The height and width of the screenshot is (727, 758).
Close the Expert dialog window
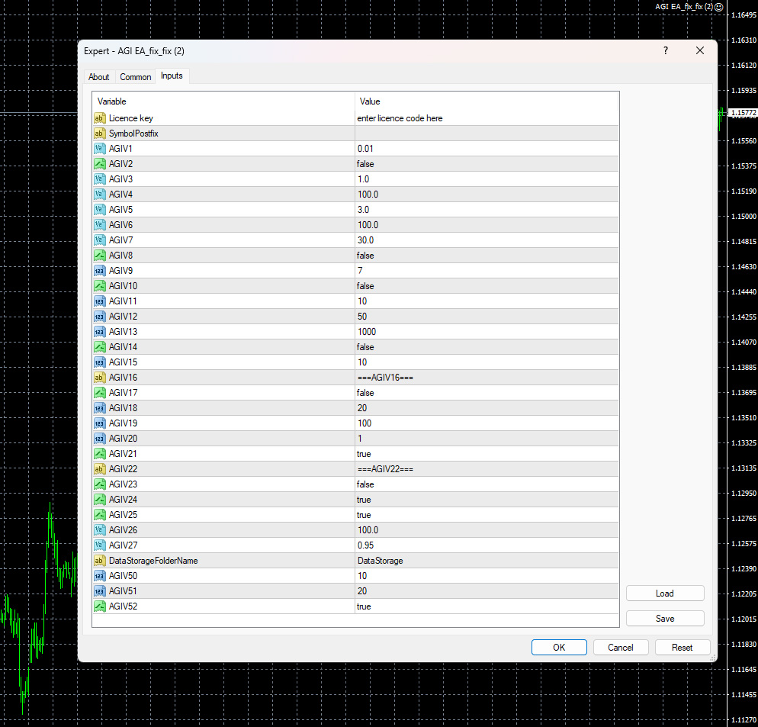coord(699,50)
